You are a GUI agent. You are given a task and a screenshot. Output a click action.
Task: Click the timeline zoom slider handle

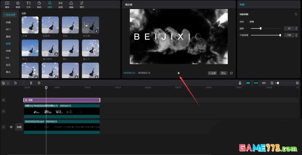click(x=278, y=83)
